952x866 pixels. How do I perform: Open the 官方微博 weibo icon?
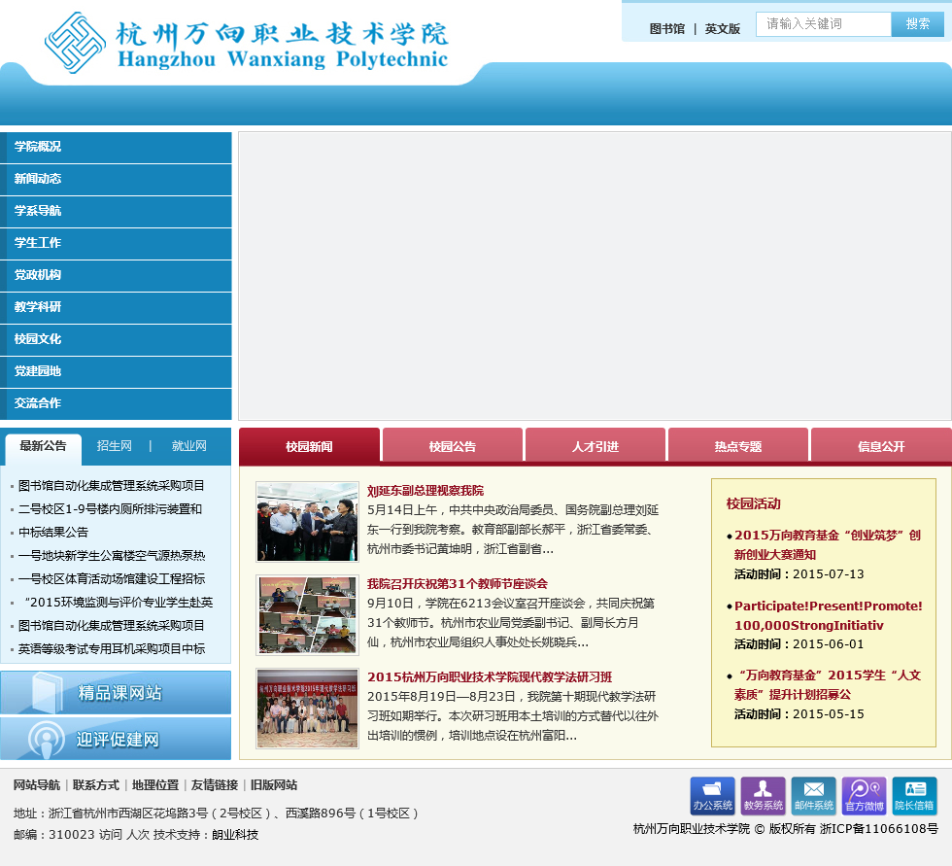[x=864, y=796]
